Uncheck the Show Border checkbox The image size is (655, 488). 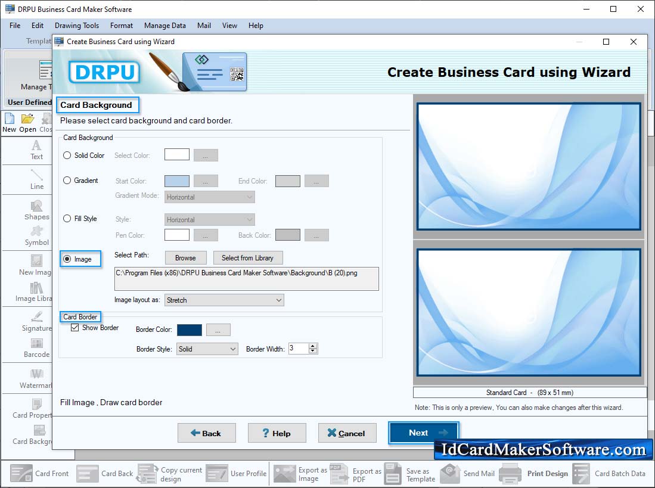tap(74, 328)
